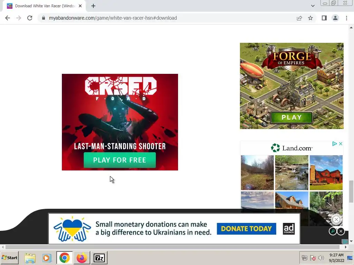Open the red cabin house thumbnail
Viewport: 354px width, 265px height.
[326, 173]
